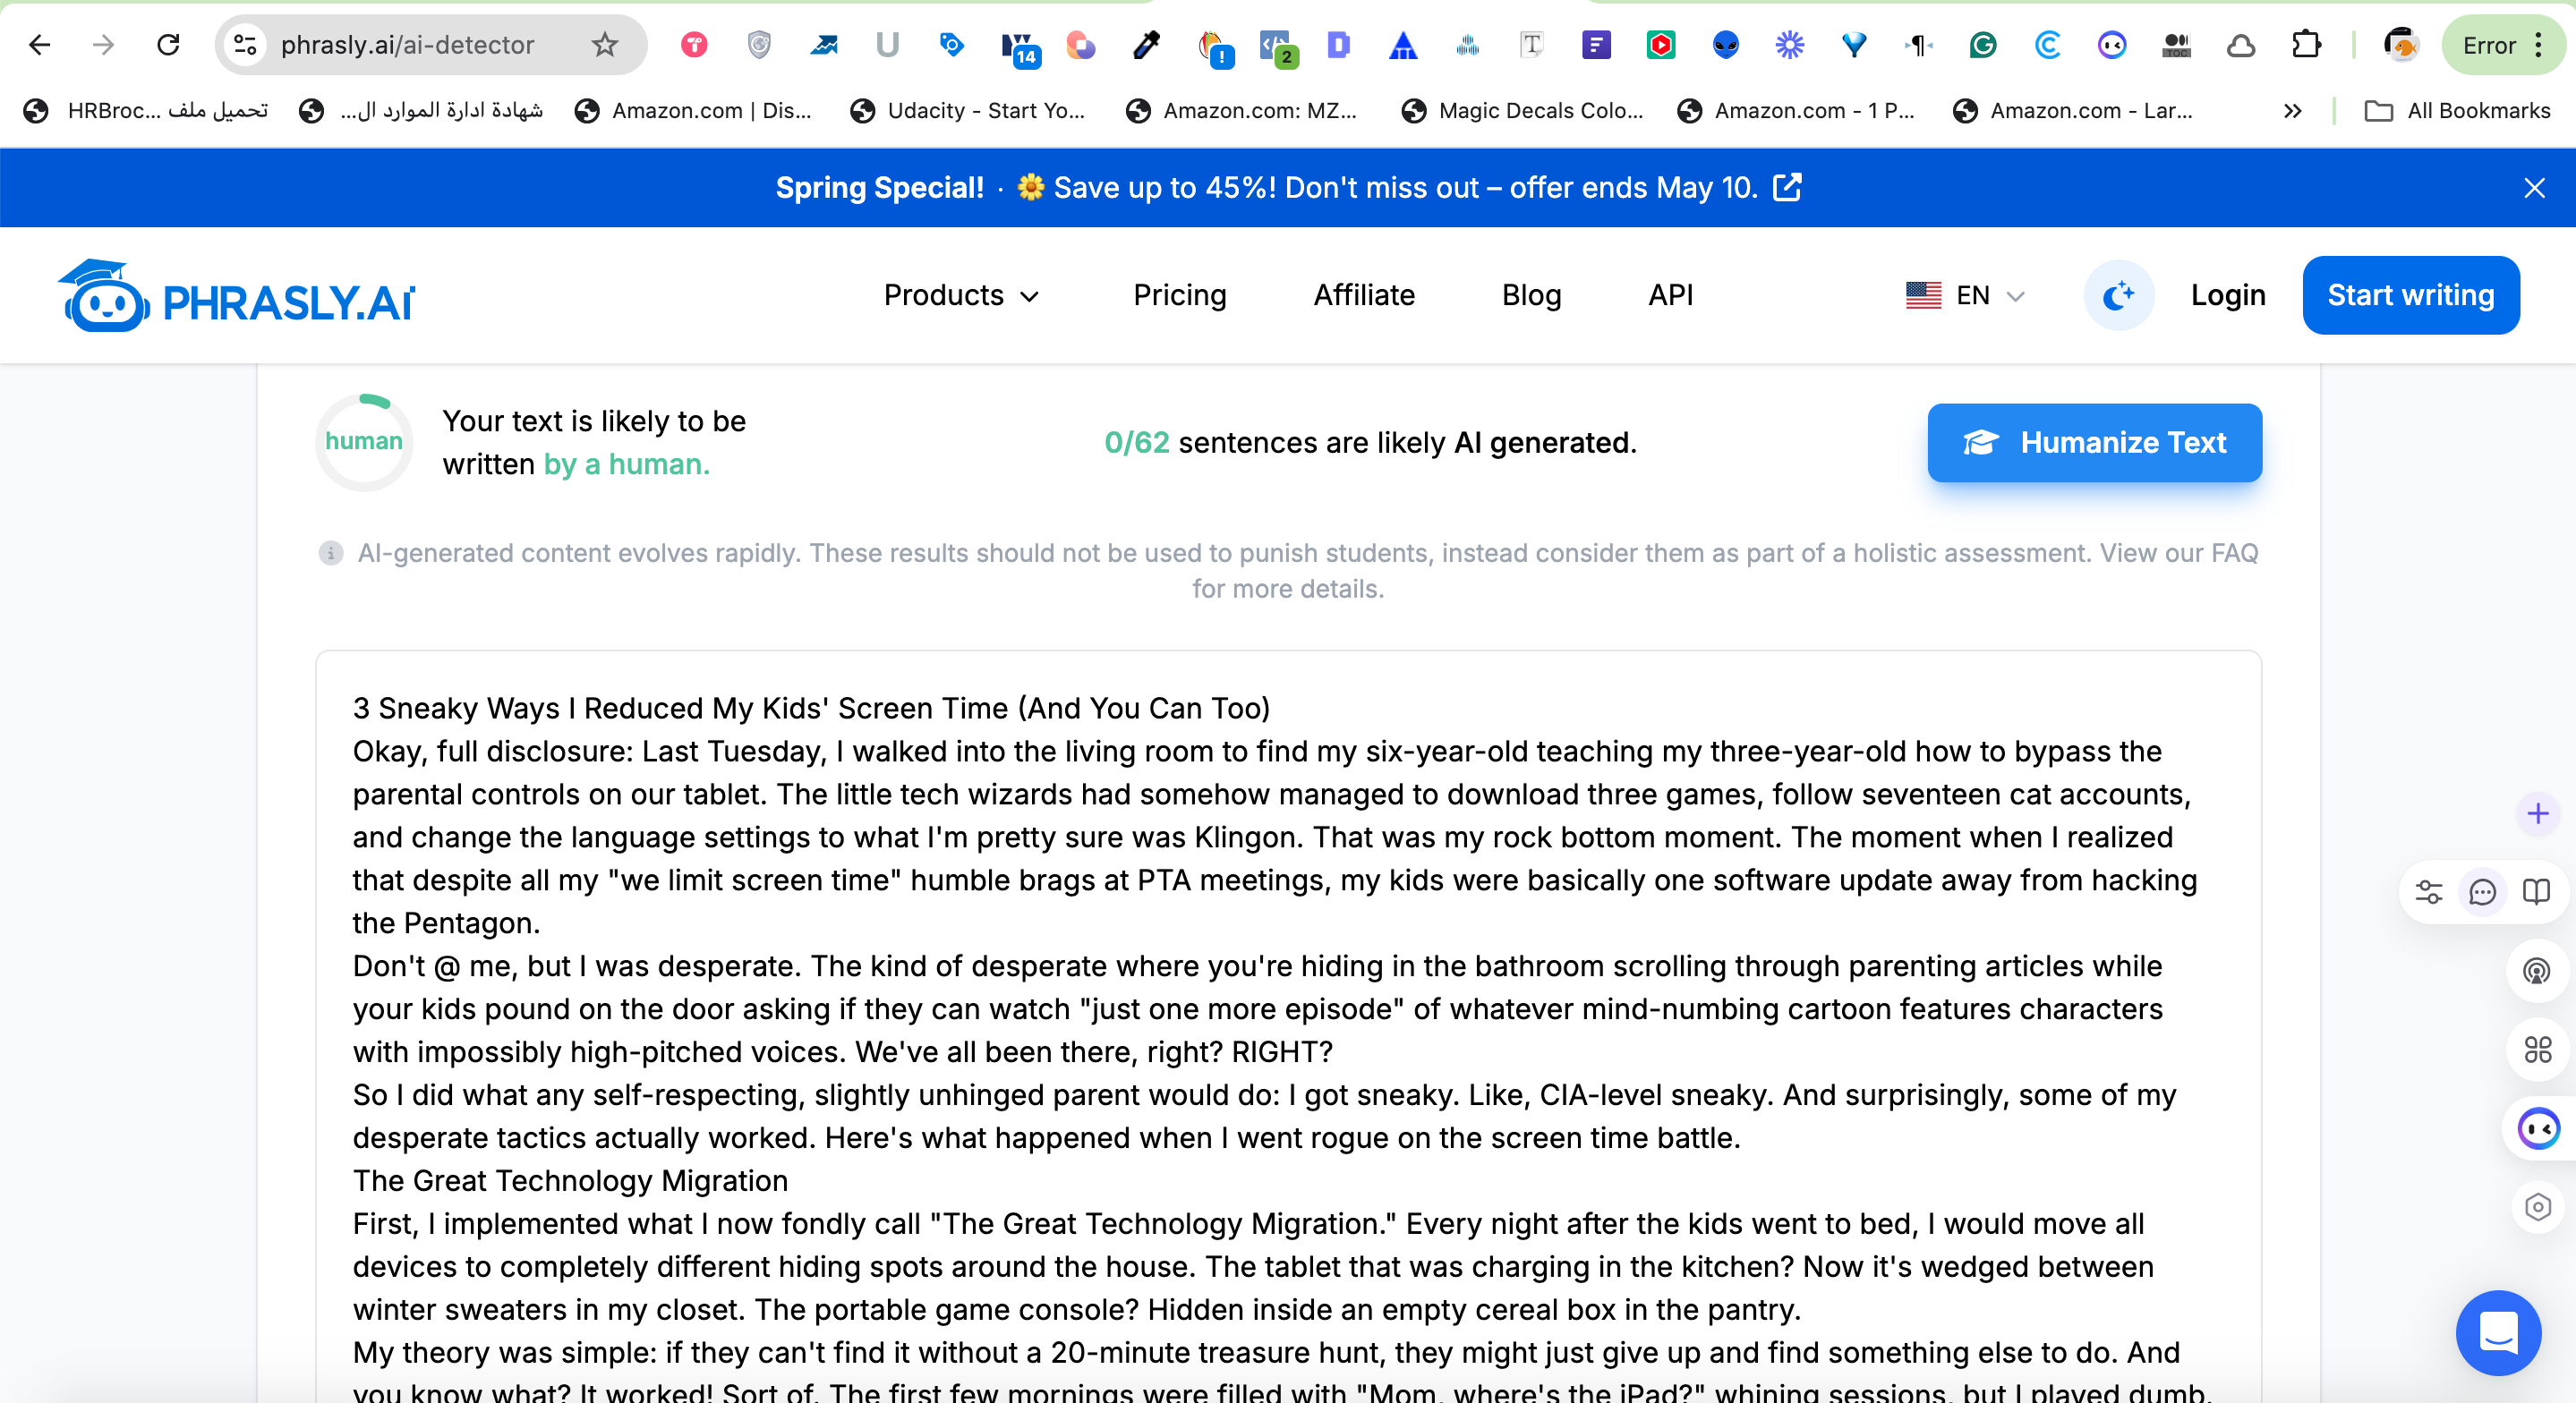2576x1403 pixels.
Task: Click inside the analyzed text box
Action: pyautogui.click(x=1288, y=1026)
